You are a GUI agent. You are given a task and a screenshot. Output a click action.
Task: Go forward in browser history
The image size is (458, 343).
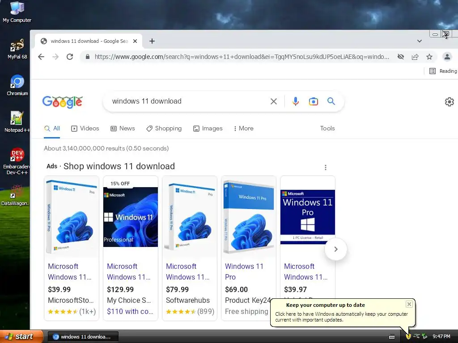point(55,57)
